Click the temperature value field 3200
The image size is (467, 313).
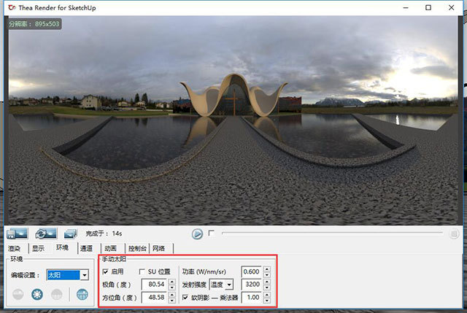point(252,284)
